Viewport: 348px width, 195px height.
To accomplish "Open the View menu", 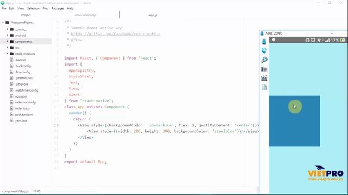I will [21, 9].
